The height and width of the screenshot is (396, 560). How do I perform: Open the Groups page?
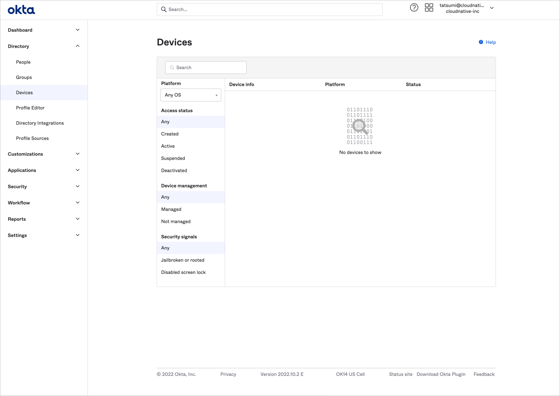[24, 77]
